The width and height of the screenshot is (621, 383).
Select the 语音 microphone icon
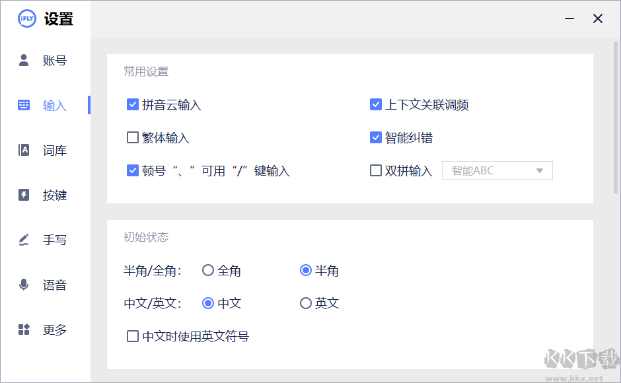[24, 285]
